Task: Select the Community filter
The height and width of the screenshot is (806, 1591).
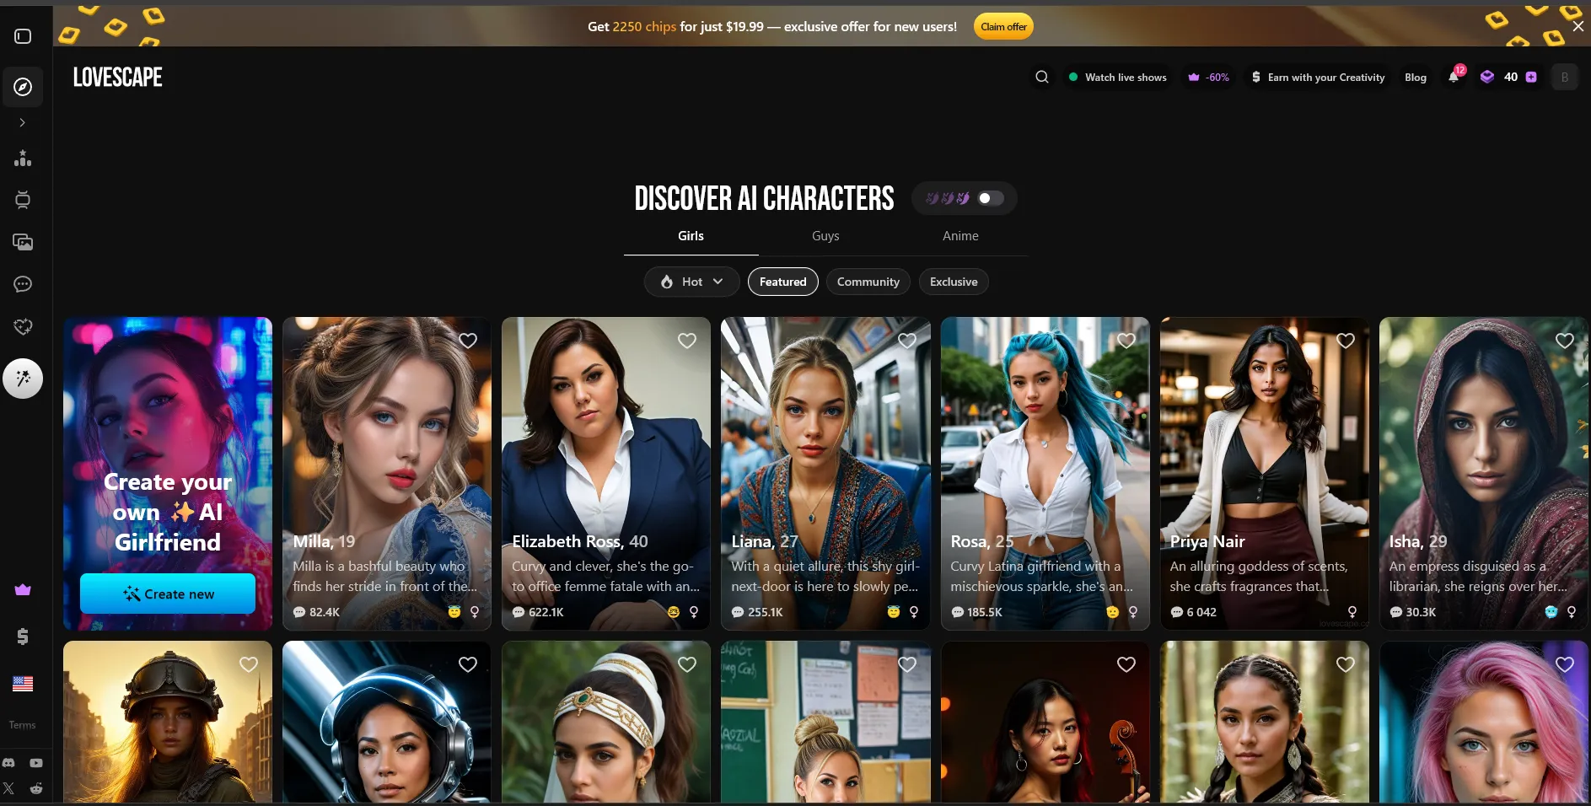Action: click(868, 282)
